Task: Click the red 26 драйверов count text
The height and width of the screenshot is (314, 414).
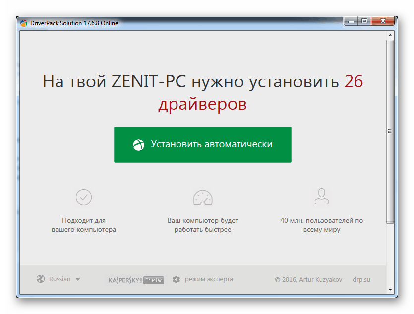Action: [x=202, y=104]
